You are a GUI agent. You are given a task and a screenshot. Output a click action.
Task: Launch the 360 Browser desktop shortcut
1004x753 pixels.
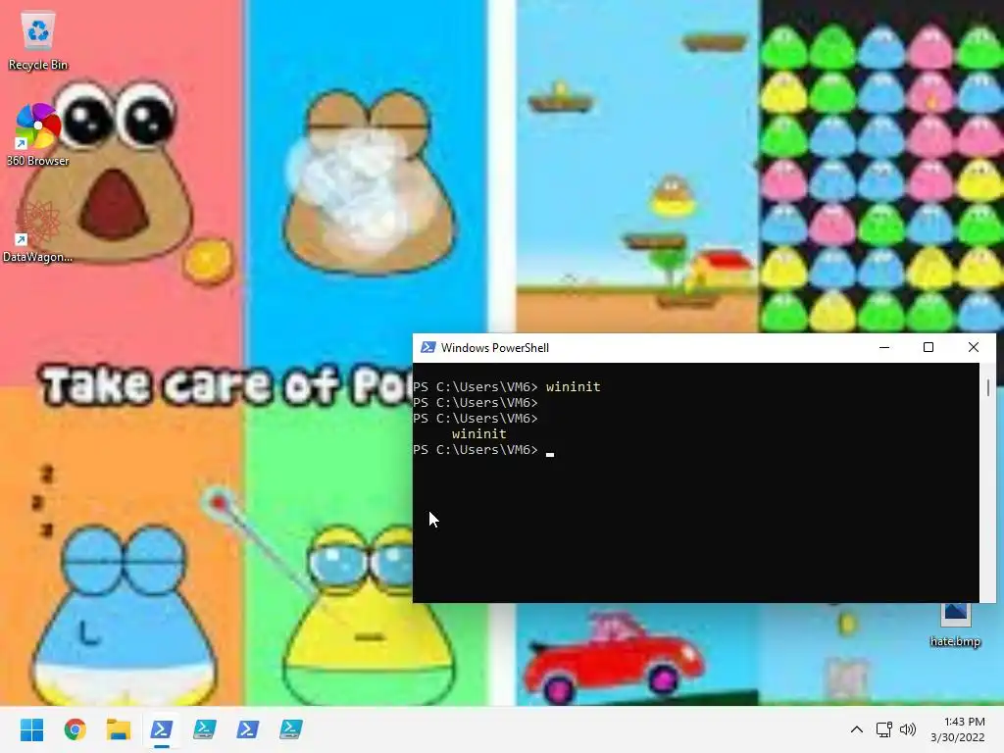[38, 134]
